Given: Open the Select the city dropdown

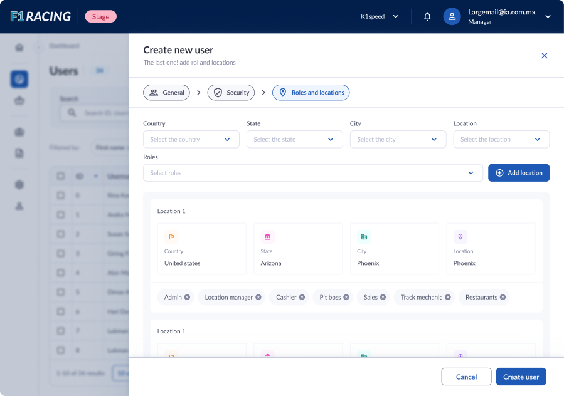Looking at the screenshot, I should click(x=398, y=140).
